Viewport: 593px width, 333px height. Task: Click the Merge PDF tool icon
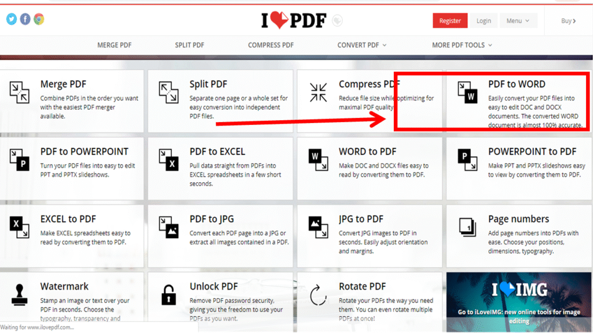(20, 92)
